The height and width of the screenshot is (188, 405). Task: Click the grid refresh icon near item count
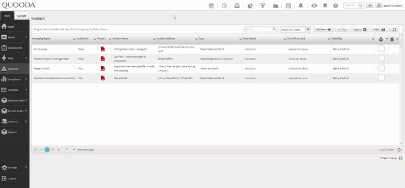click(399, 150)
